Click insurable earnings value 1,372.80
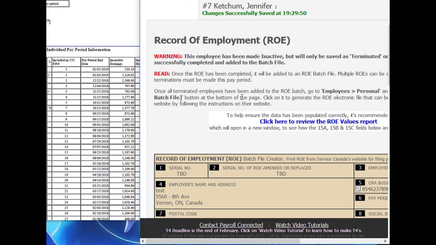Image resolution: width=436 pixels, height=245 pixels. point(128,136)
